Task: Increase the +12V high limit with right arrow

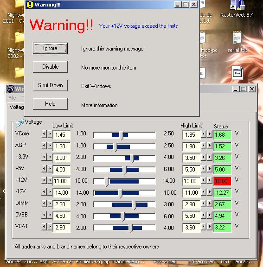Action: [210, 180]
